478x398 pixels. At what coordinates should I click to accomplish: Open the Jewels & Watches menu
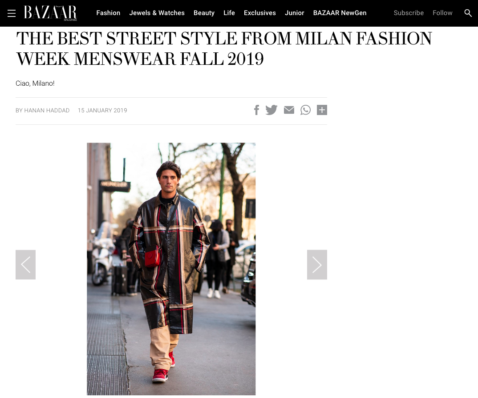pyautogui.click(x=157, y=13)
